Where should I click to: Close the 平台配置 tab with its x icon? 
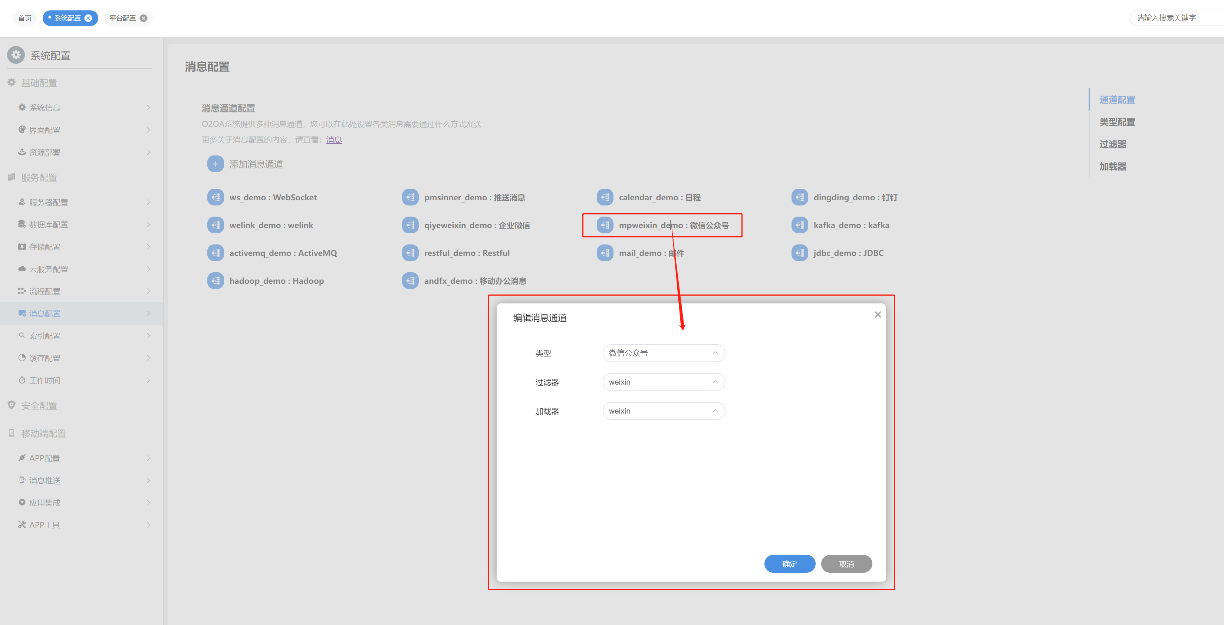tap(144, 18)
